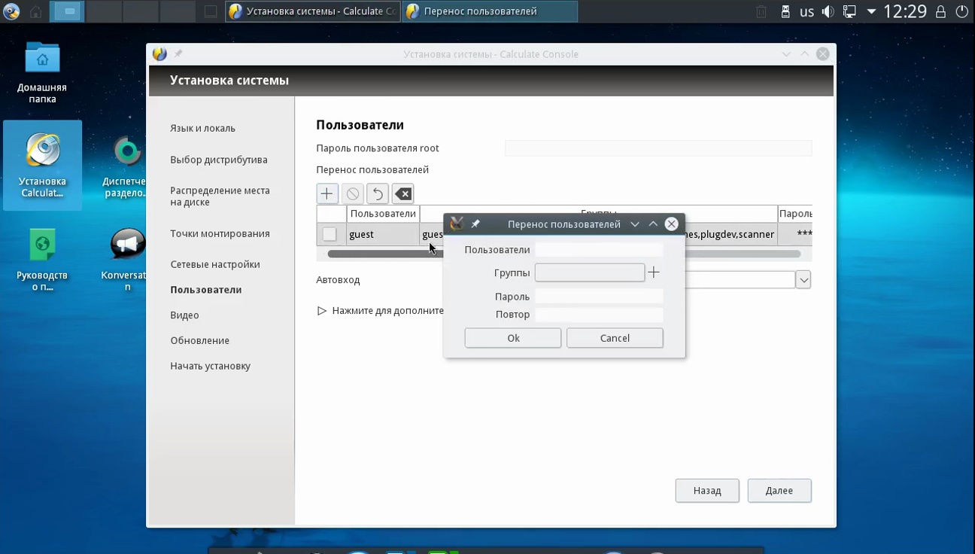
Task: Open the Домашняя папка desktop icon
Action: click(42, 73)
